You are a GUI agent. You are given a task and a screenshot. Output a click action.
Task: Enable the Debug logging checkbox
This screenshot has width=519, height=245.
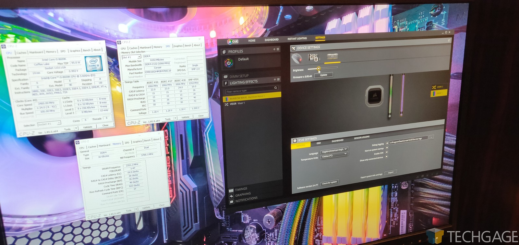387,143
